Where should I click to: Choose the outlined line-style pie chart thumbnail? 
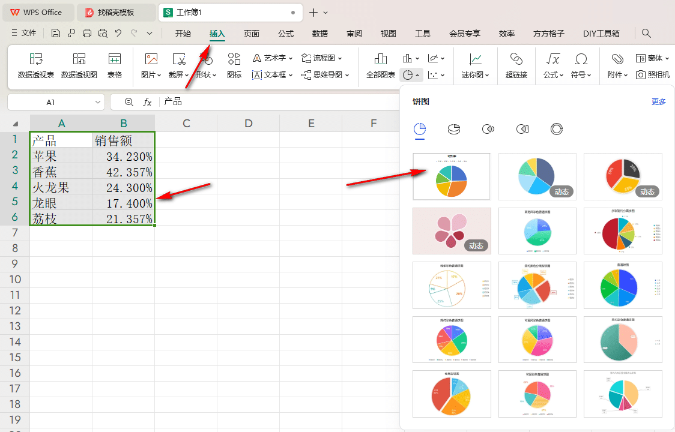point(452,285)
